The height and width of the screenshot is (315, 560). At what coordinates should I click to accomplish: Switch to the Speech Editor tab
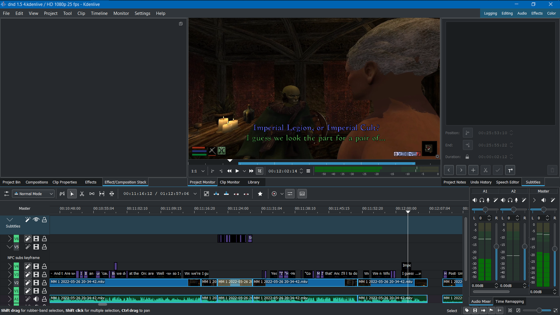click(507, 182)
